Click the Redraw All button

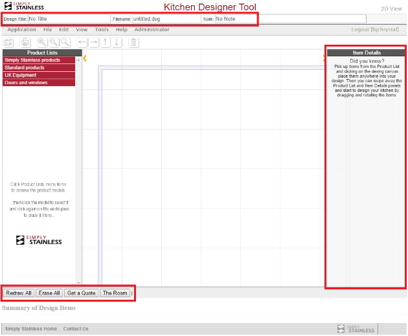[19, 293]
